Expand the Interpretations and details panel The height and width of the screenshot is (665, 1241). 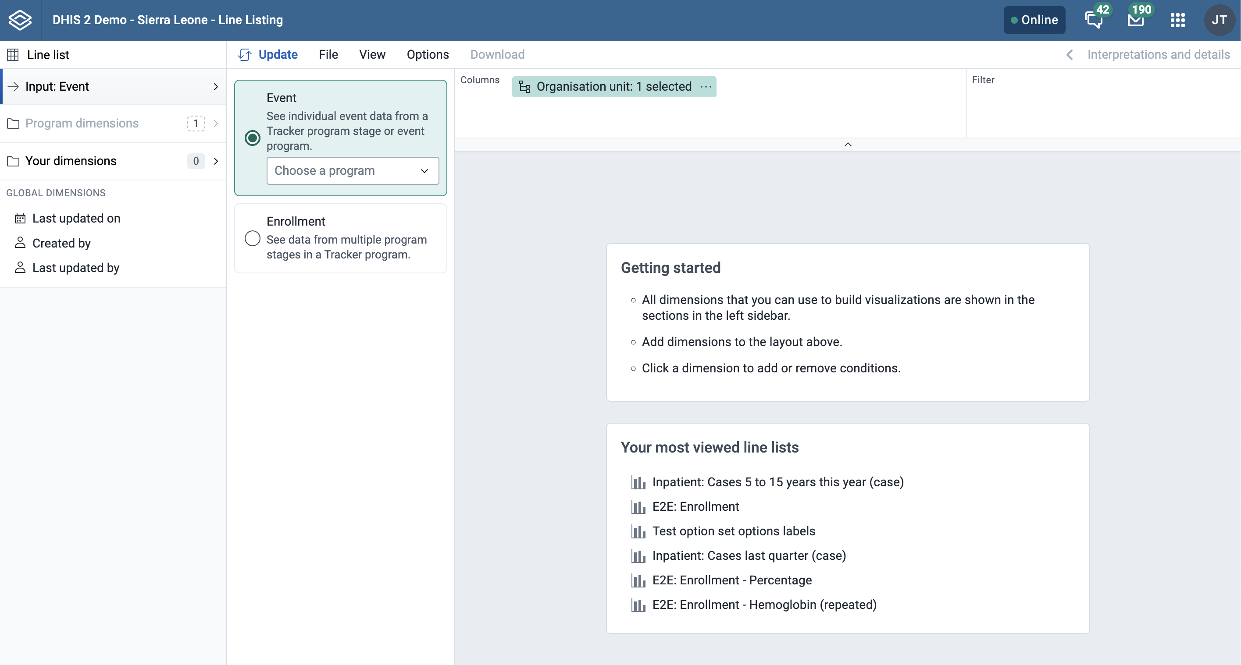tap(1148, 54)
